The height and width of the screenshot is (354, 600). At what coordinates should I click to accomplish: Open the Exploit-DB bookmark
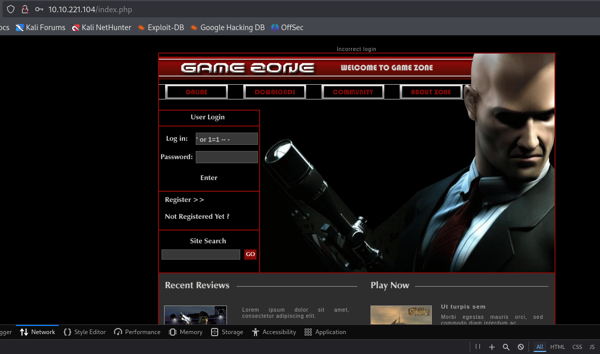point(161,28)
